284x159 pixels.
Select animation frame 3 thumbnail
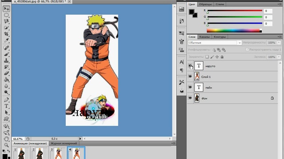pos(58,153)
